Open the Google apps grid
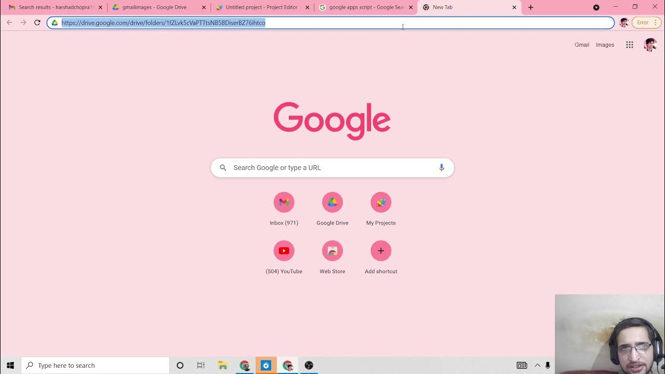The image size is (665, 374). pyautogui.click(x=629, y=45)
